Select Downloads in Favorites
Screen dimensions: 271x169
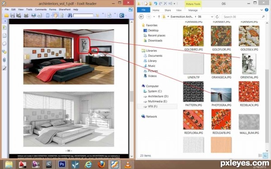coord(155,41)
